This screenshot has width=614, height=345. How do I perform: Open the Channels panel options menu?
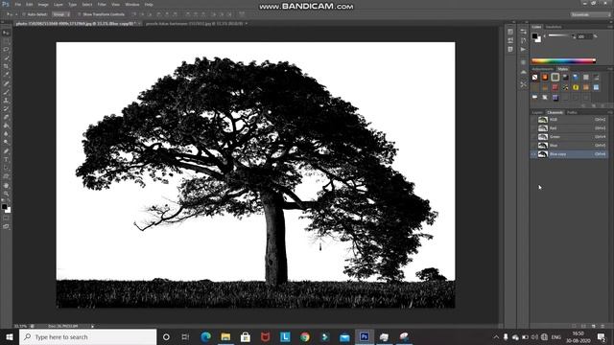coord(610,113)
